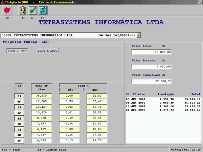Select the TETRASYSTEMS company combo box
Screen dimensions: 203x152
click(71, 35)
